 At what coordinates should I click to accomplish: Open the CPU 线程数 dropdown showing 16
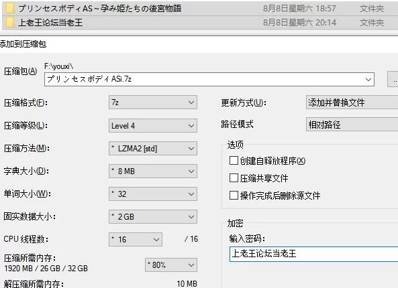pyautogui.click(x=136, y=239)
